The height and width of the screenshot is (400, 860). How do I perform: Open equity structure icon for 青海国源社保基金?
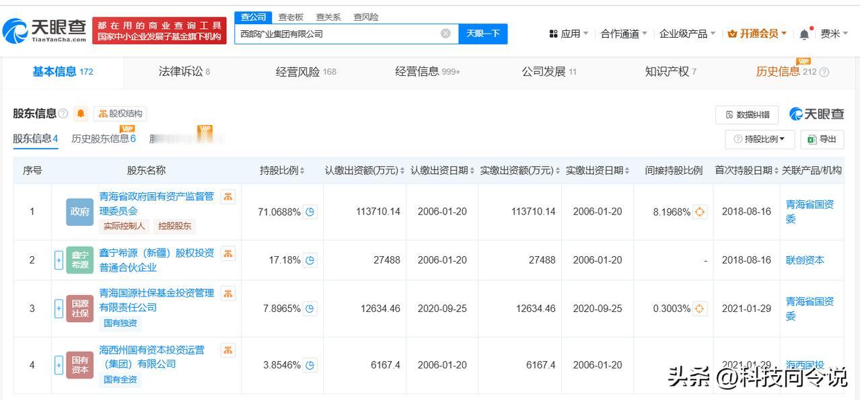228,293
